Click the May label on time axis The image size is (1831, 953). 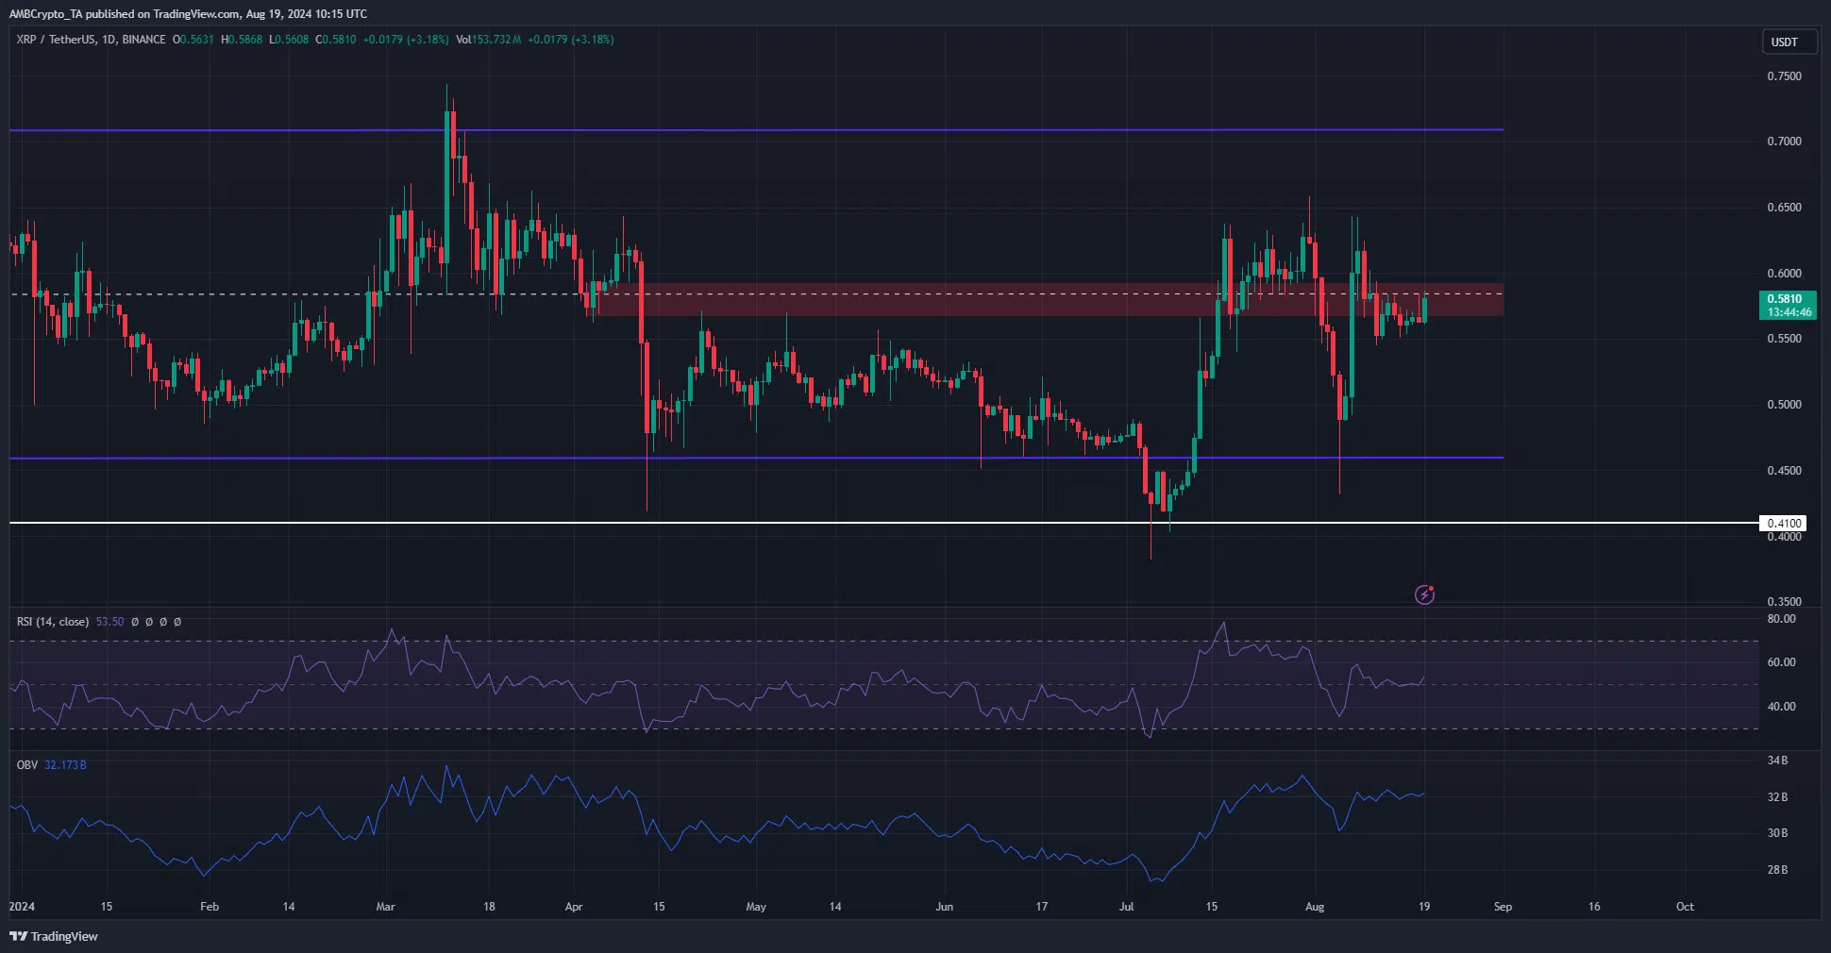(756, 907)
